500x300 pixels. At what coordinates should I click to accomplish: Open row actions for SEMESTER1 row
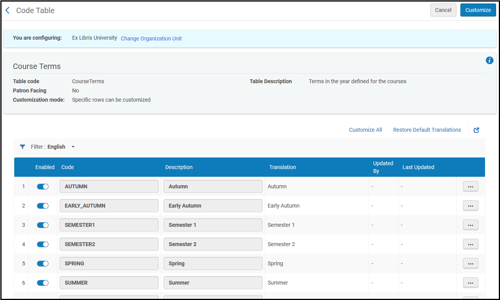pyautogui.click(x=470, y=225)
